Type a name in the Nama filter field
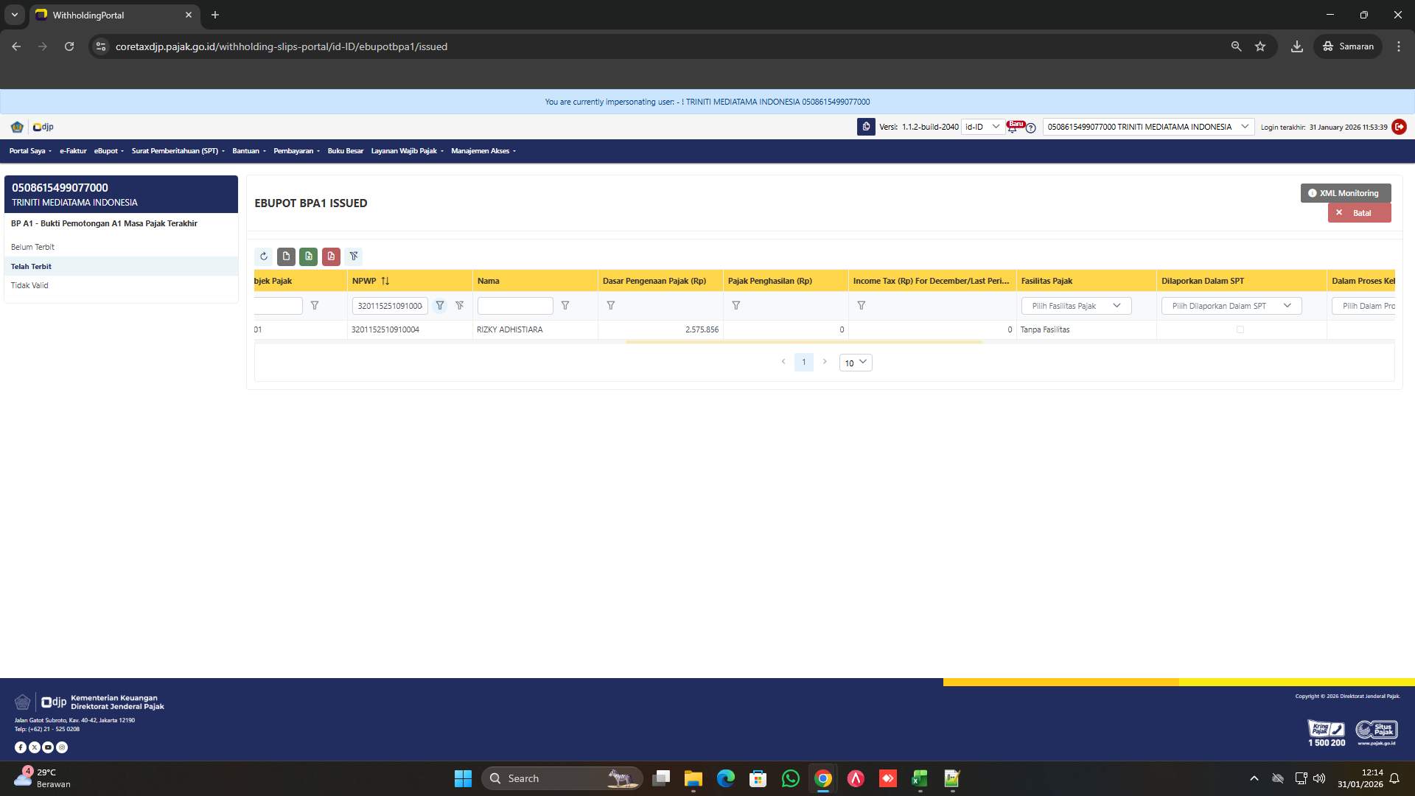The image size is (1415, 796). point(515,305)
